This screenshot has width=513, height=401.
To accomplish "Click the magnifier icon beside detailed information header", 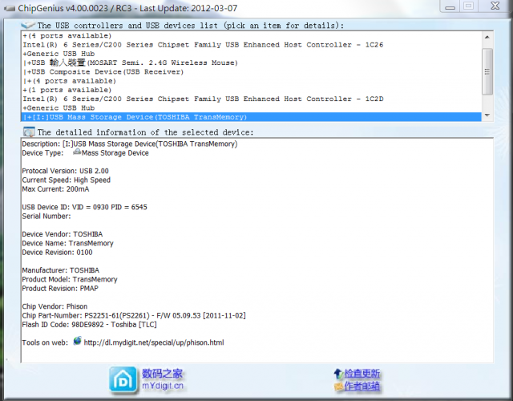I will [x=29, y=132].
